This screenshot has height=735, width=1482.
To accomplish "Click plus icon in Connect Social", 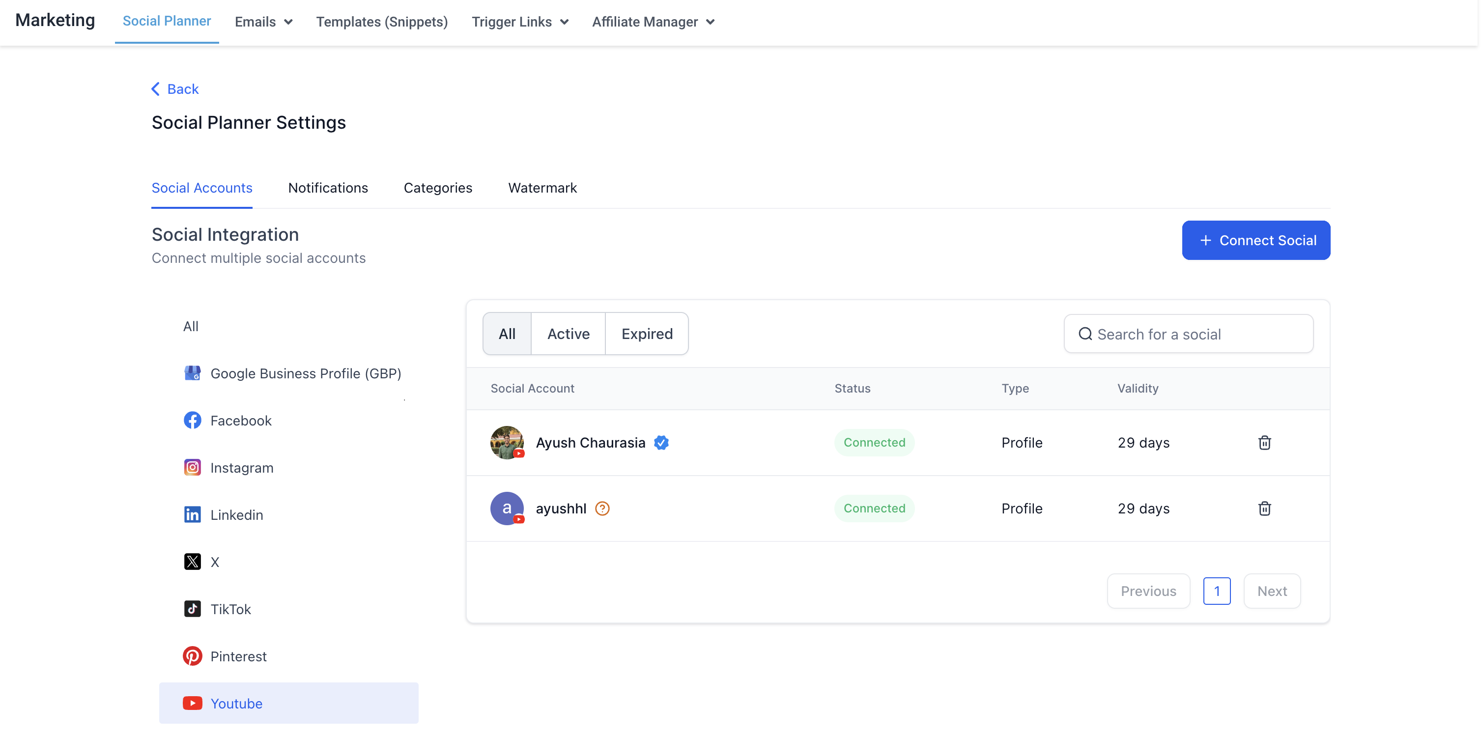I will coord(1206,240).
